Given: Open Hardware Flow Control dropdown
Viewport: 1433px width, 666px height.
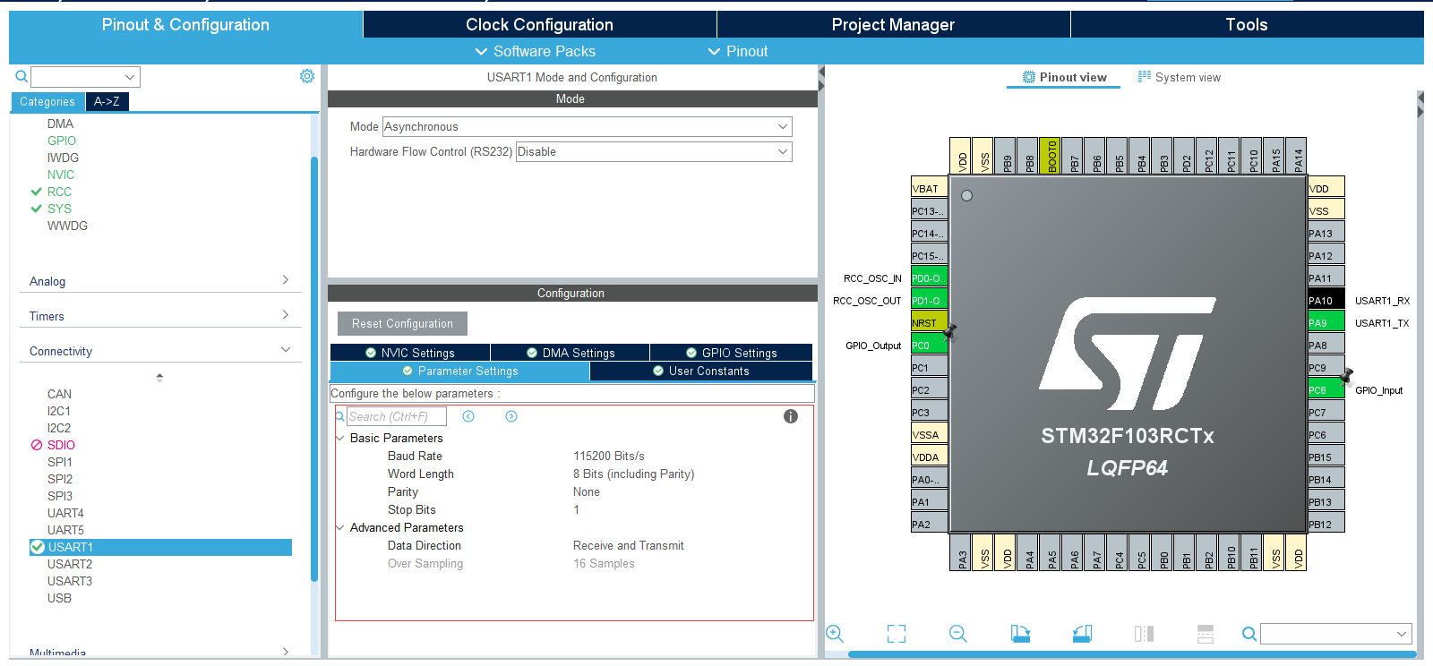Looking at the screenshot, I should point(654,151).
